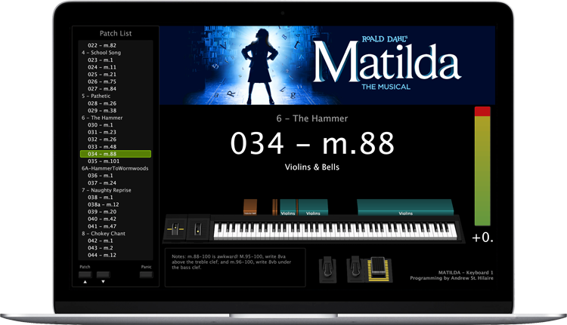The height and width of the screenshot is (325, 567).
Task: Click the modulation wheel
Action: tap(197, 228)
